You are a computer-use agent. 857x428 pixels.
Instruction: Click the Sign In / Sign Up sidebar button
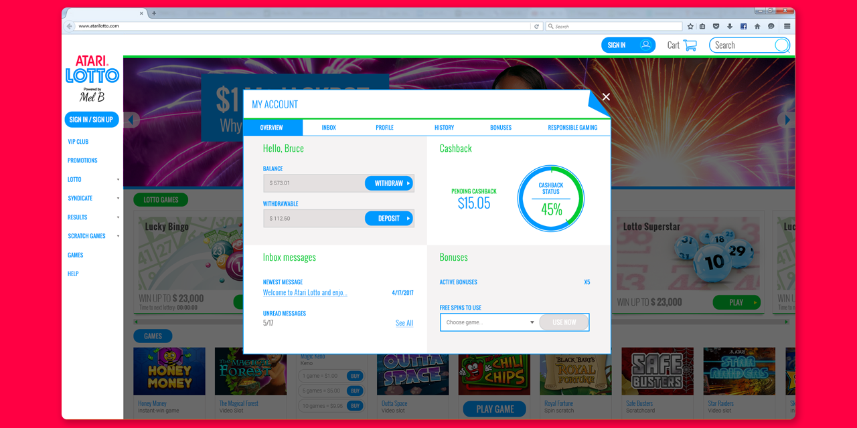click(92, 120)
